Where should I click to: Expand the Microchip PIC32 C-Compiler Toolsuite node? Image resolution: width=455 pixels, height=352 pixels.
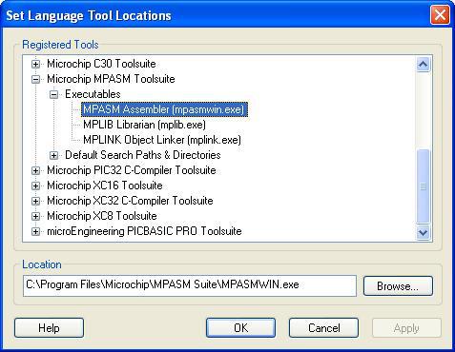click(x=35, y=170)
